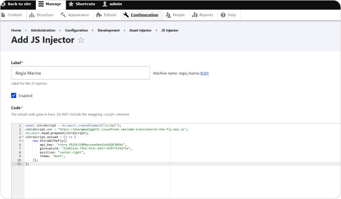
Task: Click the admin user silhouette icon
Action: tap(105, 4)
